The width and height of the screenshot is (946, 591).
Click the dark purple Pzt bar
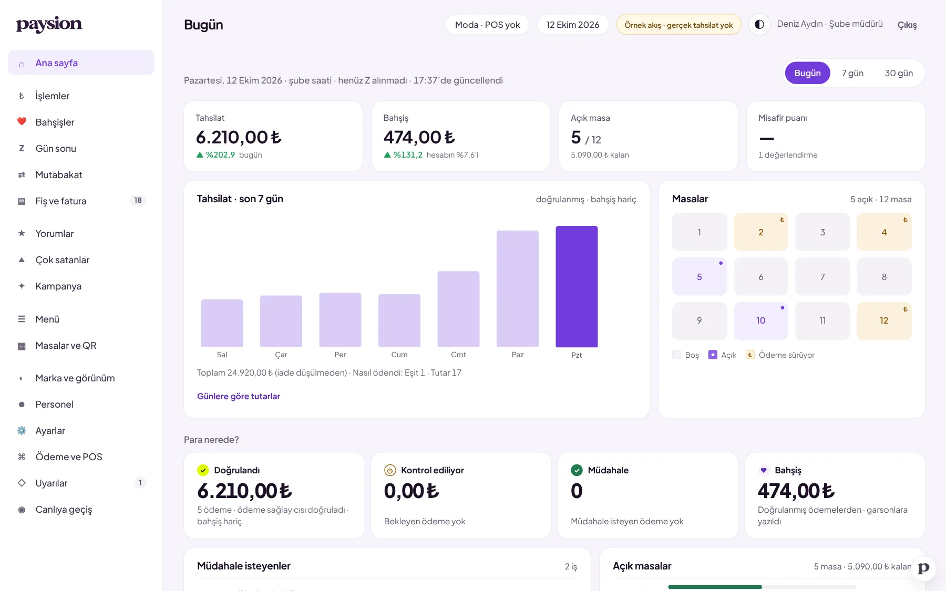[577, 286]
